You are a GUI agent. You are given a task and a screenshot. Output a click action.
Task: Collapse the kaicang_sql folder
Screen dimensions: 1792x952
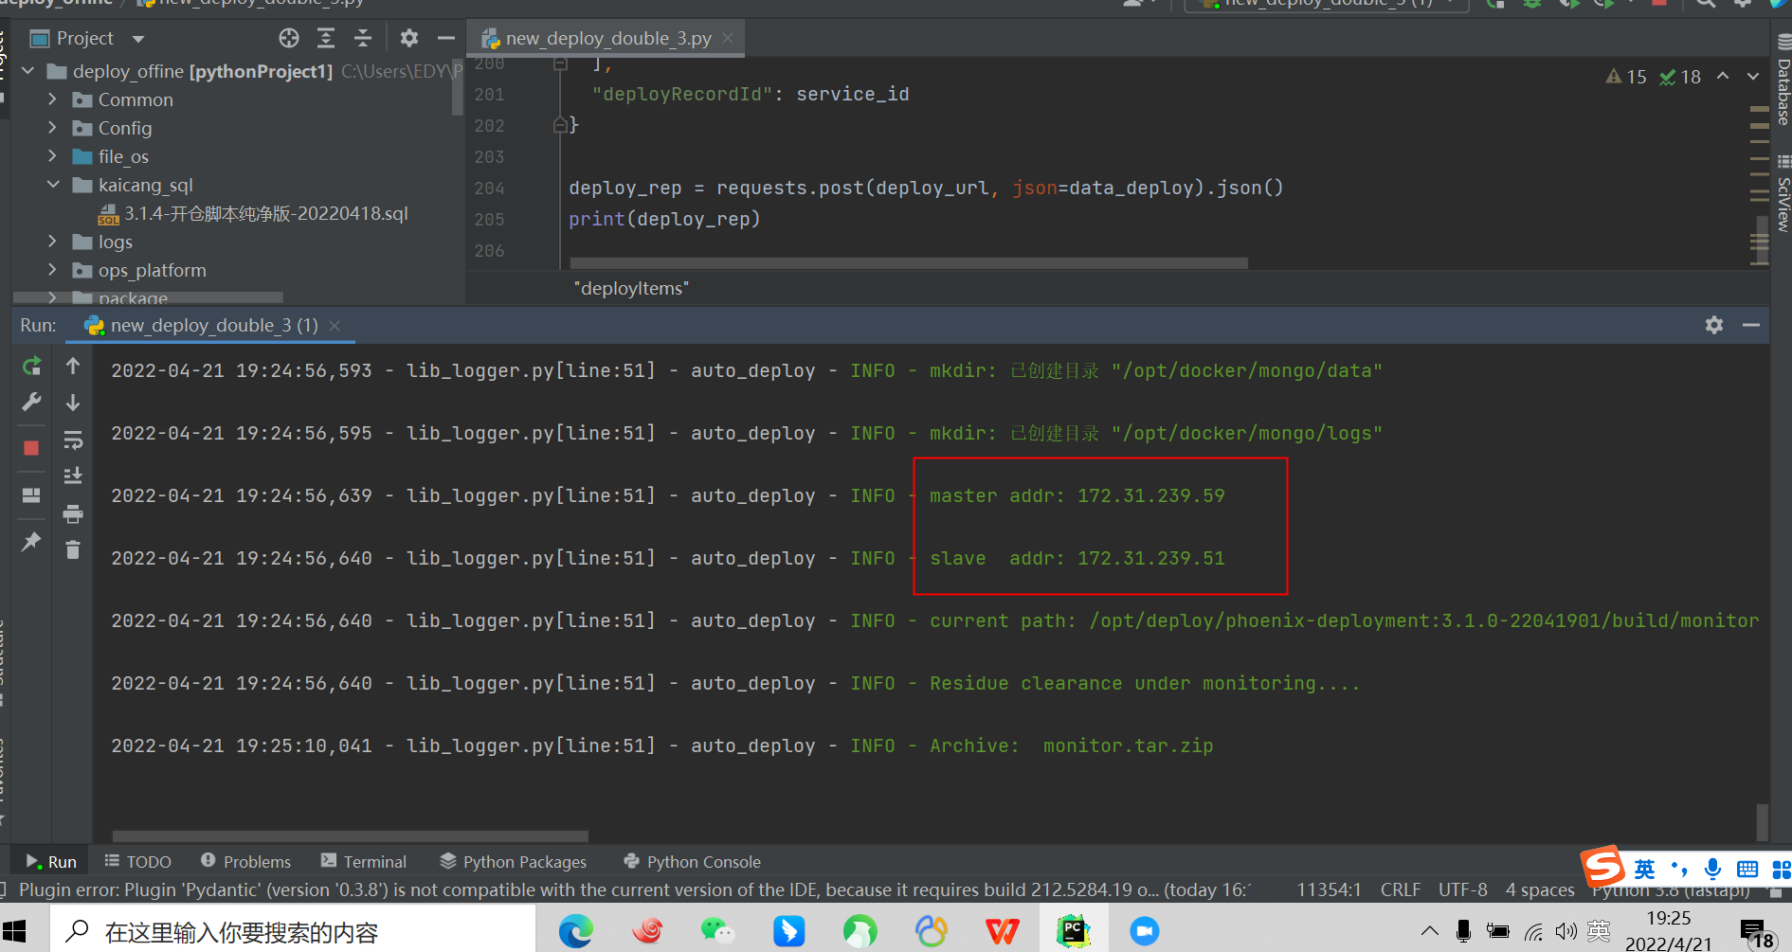click(x=53, y=185)
